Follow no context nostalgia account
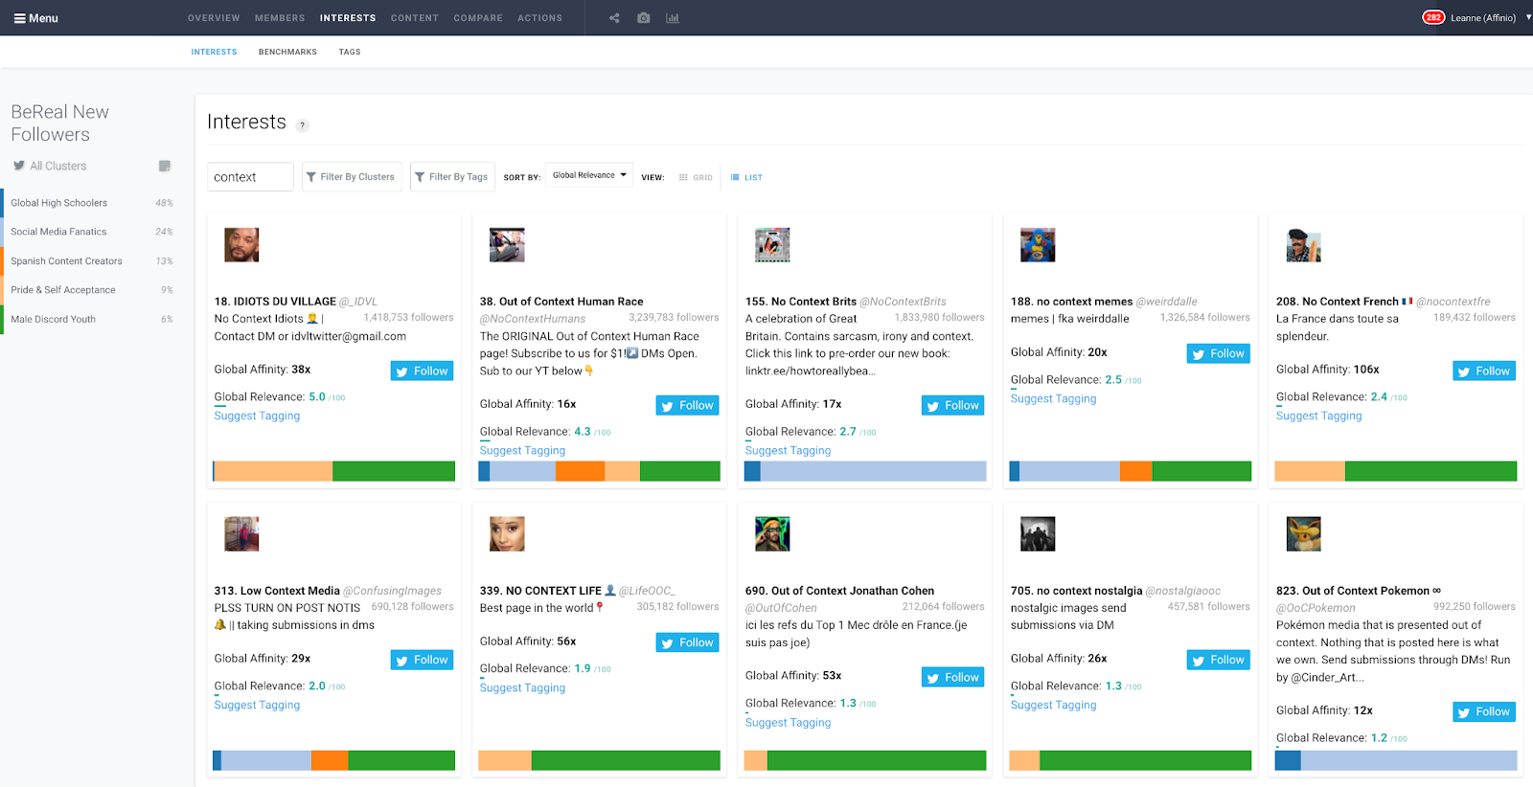1533x787 pixels. [x=1218, y=661]
